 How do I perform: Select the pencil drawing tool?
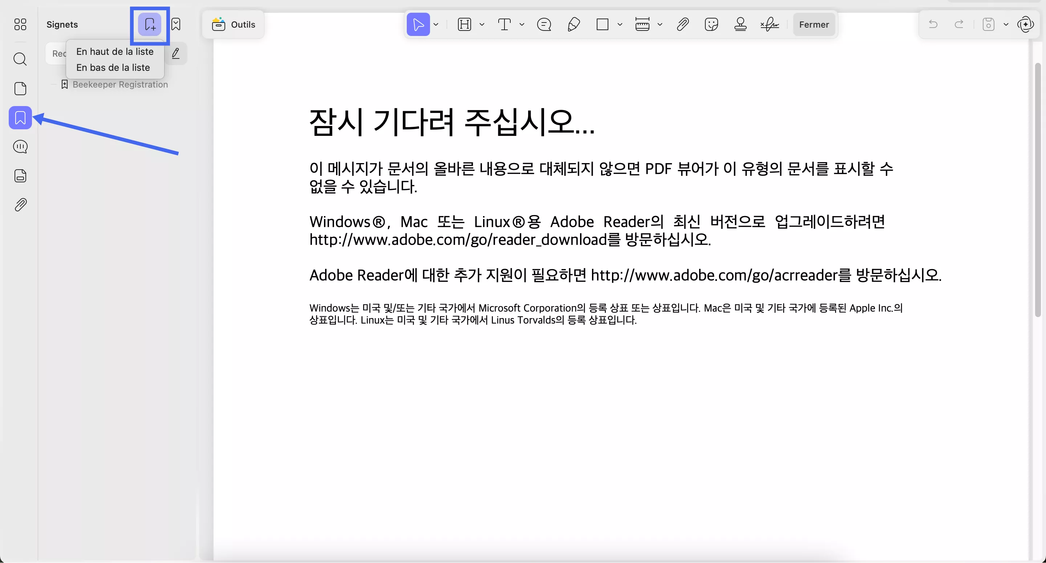[573, 24]
